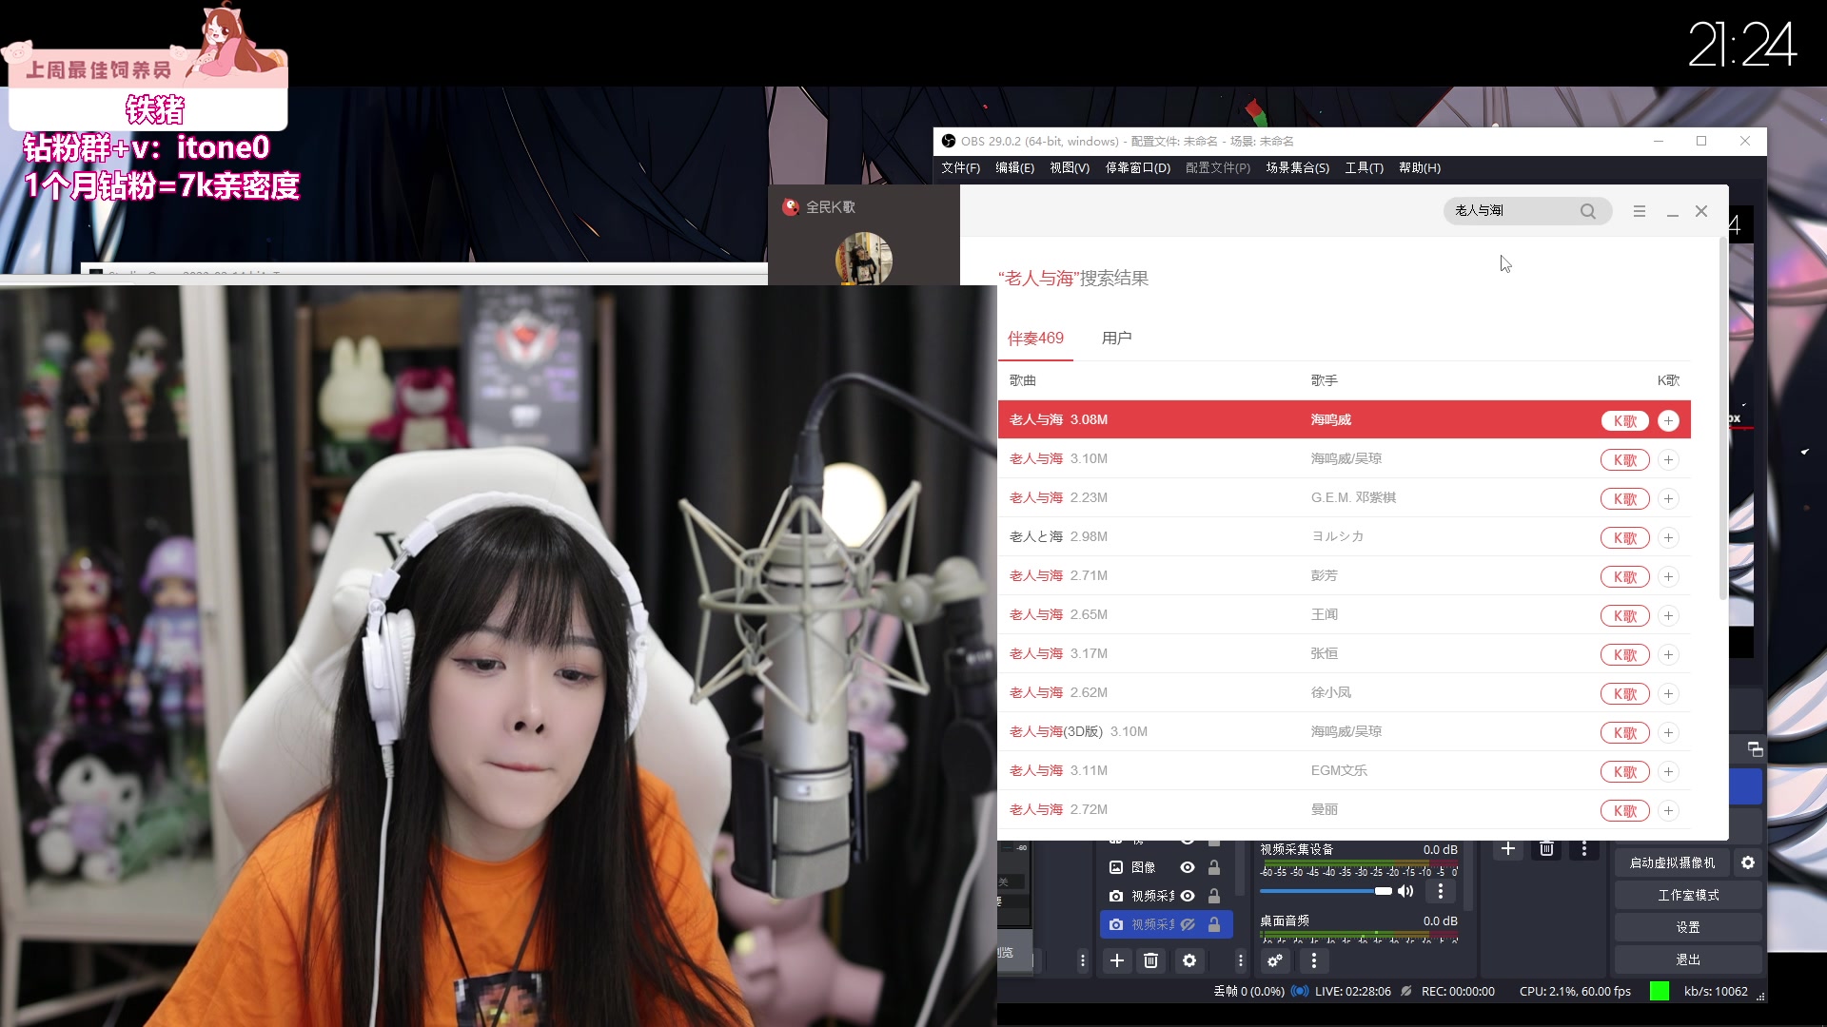Open the 工具(T) menu in OBS
The height and width of the screenshot is (1027, 1827).
click(1364, 167)
